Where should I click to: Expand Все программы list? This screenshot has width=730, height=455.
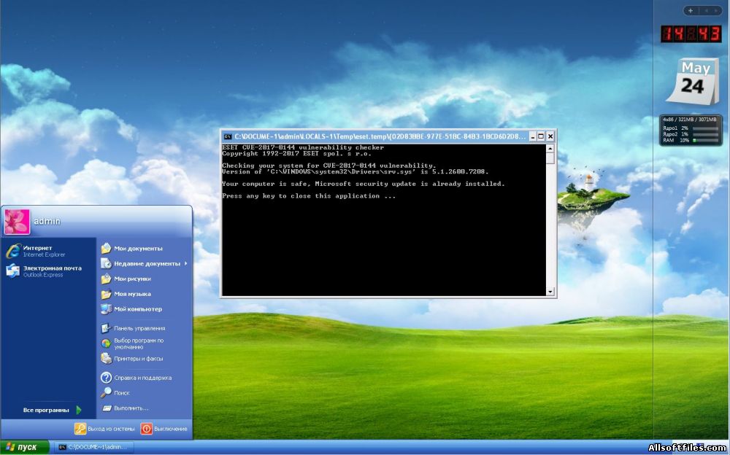click(x=51, y=410)
